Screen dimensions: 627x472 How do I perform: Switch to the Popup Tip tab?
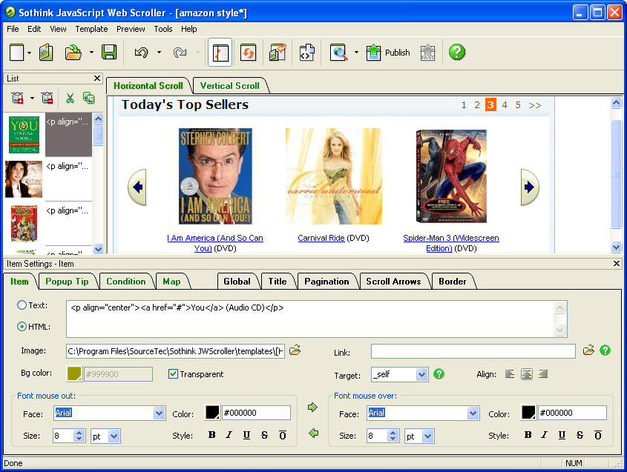(x=67, y=282)
